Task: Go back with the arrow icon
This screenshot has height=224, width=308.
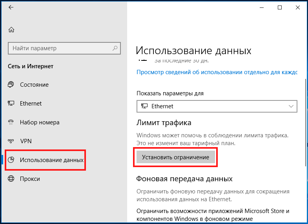Action: pos(11,7)
